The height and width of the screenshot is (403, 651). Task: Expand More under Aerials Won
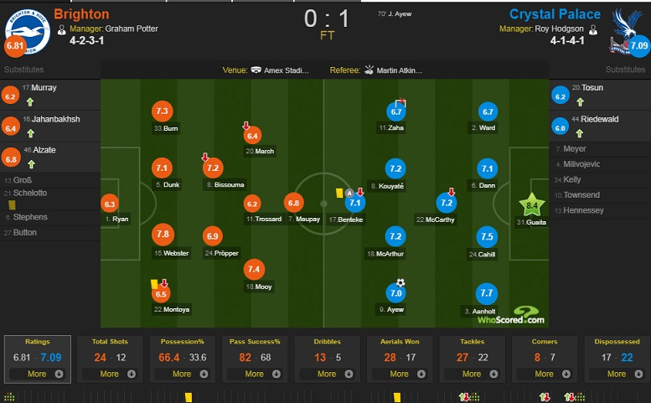pyautogui.click(x=400, y=374)
